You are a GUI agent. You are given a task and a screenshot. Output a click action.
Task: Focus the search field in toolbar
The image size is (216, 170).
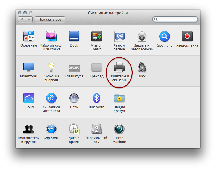175,19
